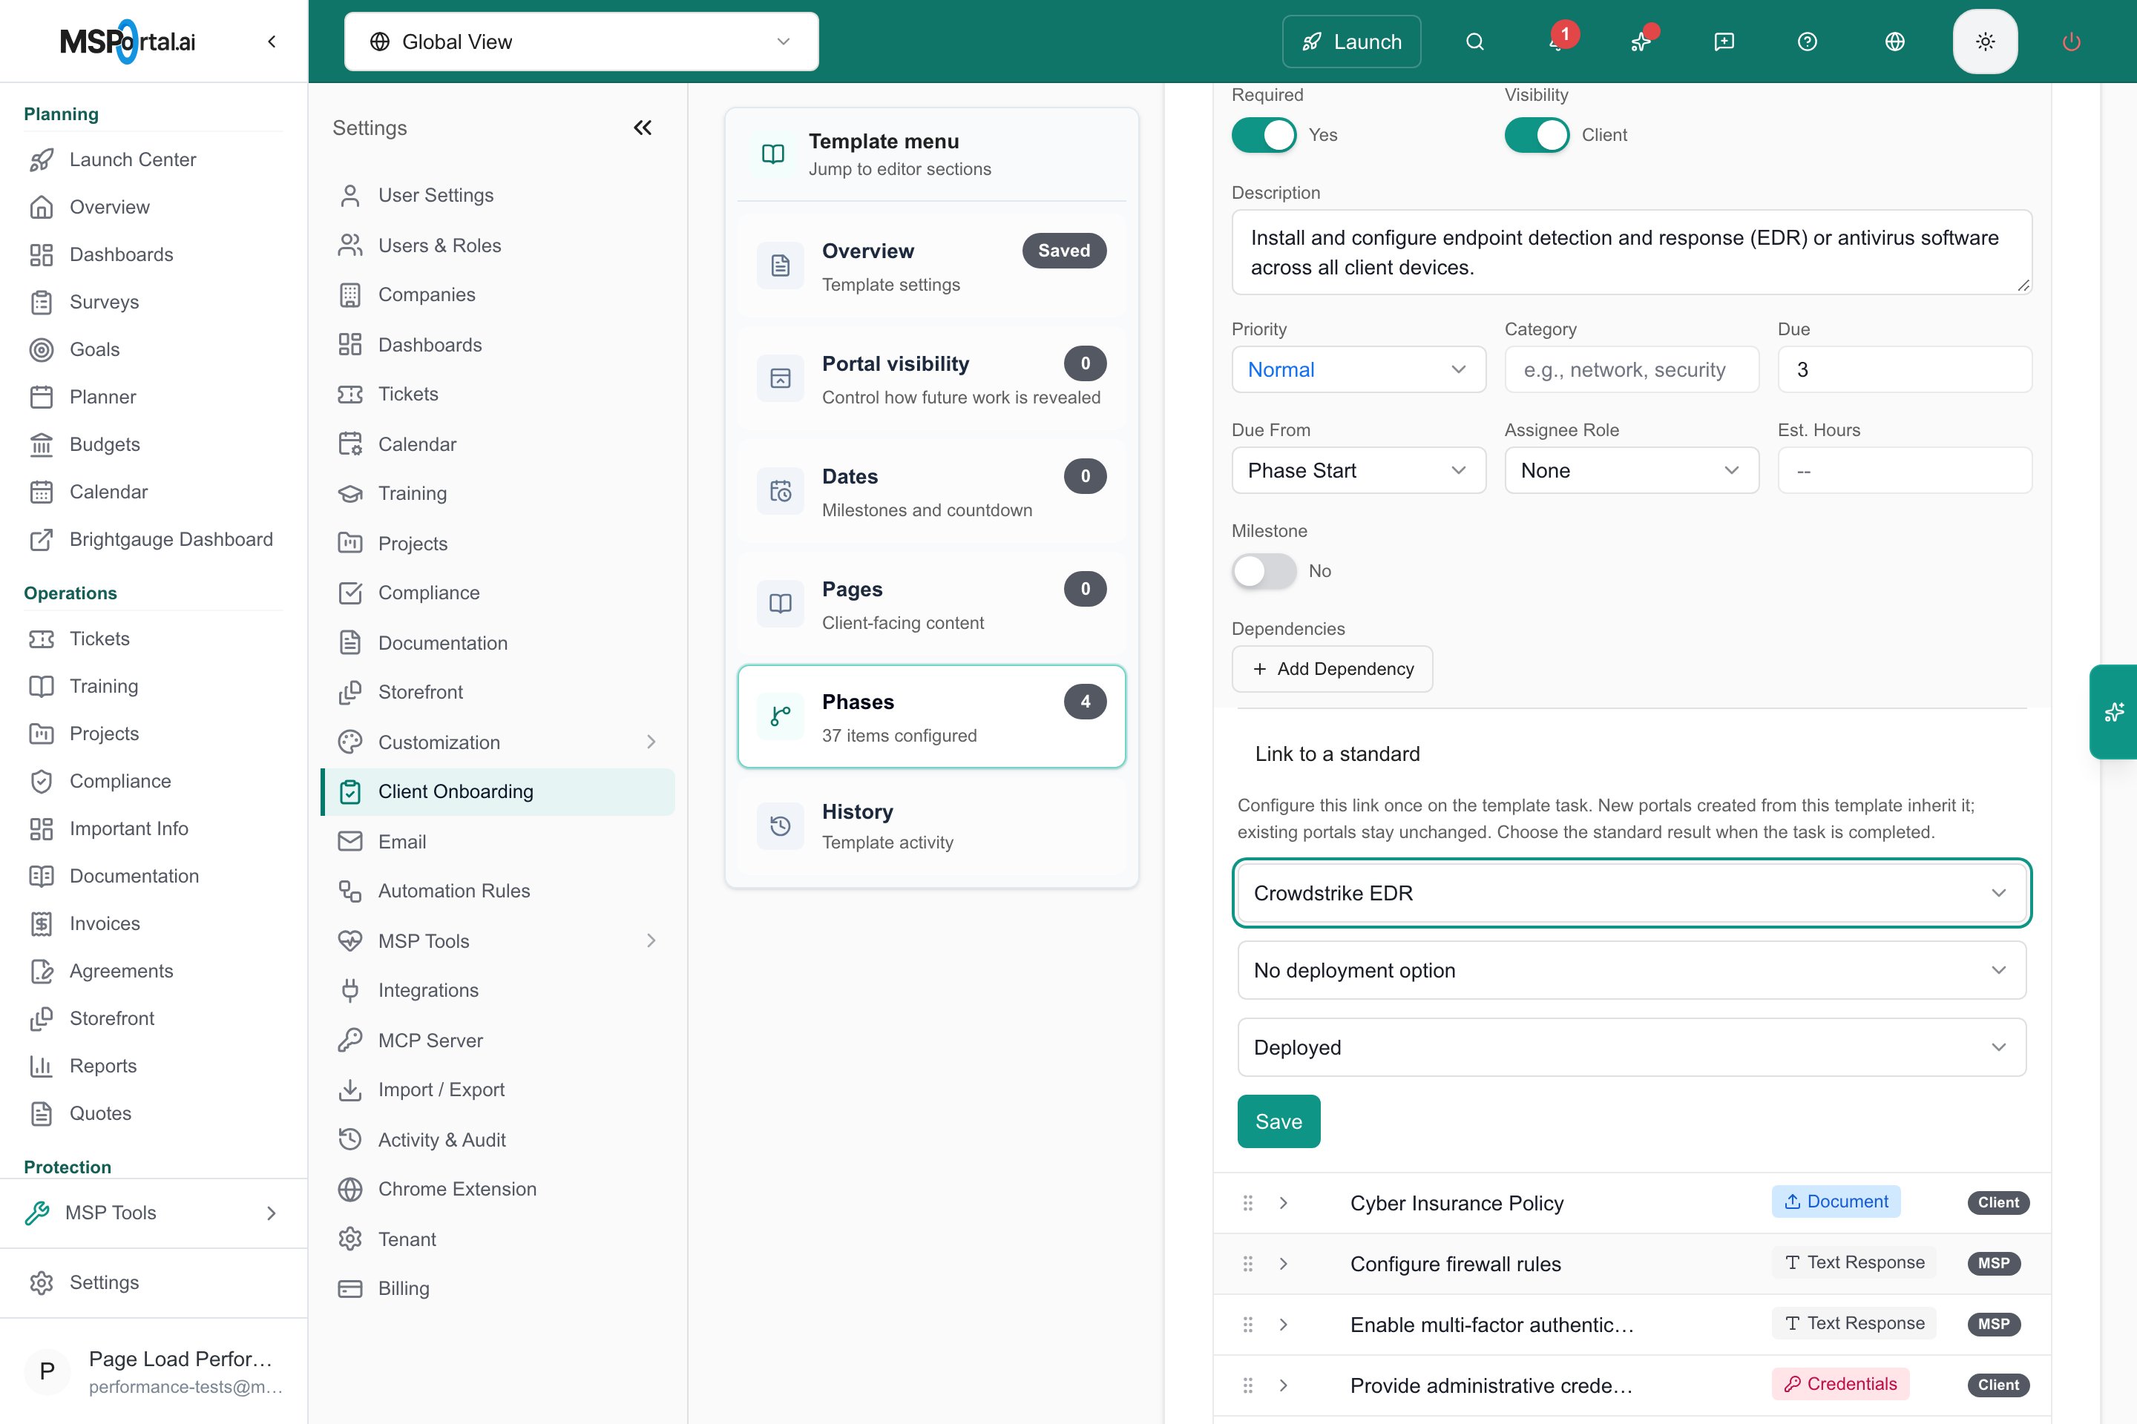Go to Pages section

(x=931, y=604)
